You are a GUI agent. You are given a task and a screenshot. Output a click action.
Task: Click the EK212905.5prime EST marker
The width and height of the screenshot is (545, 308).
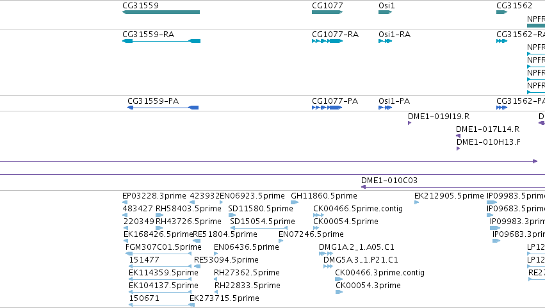point(416,202)
